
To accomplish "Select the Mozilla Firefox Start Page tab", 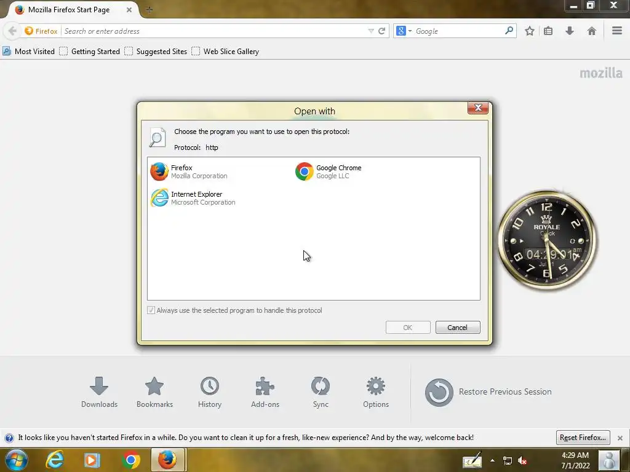I will click(x=69, y=10).
